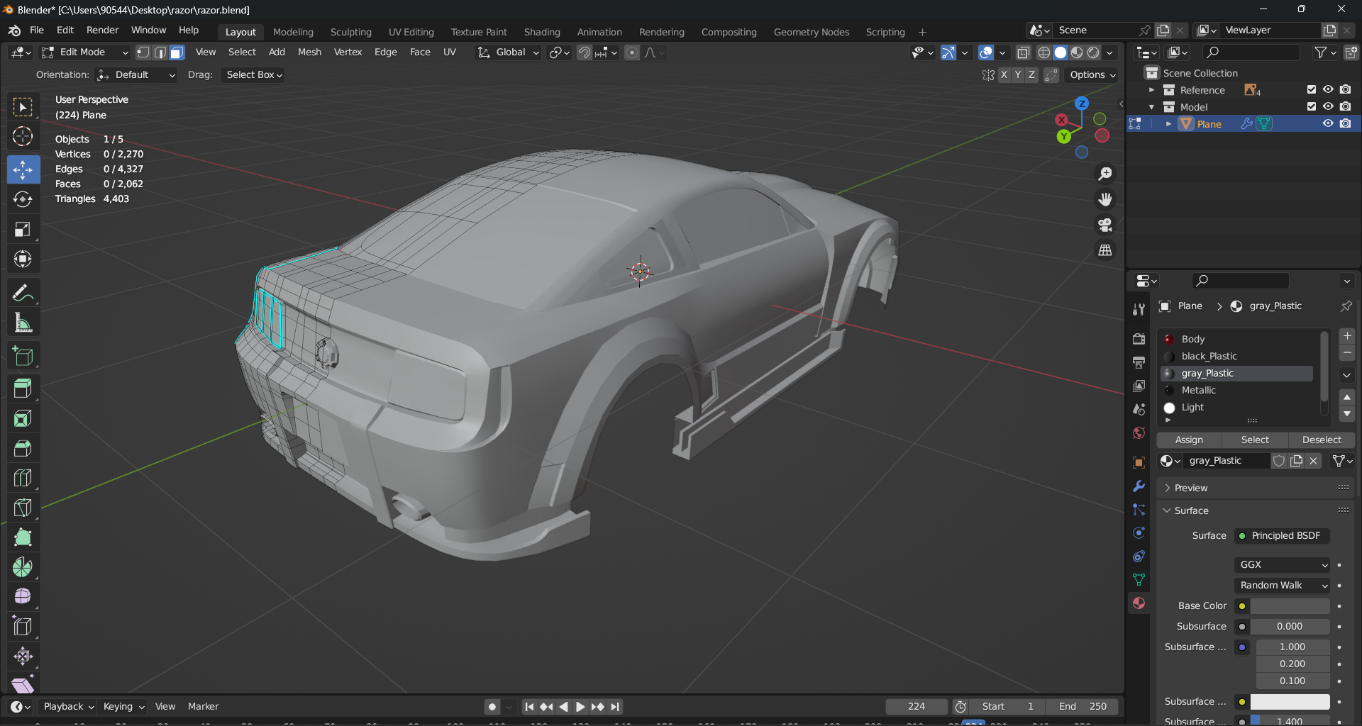Viewport: 1362px width, 726px height.
Task: Open the File menu
Action: click(x=37, y=30)
